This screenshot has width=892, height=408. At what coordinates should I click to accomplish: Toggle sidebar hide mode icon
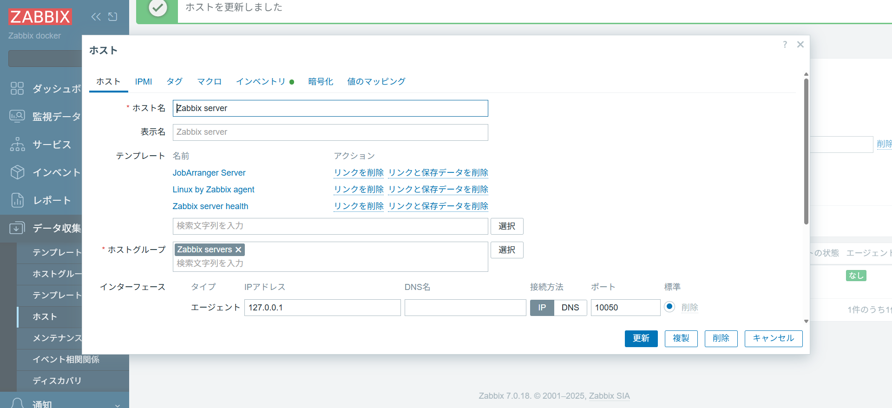click(x=112, y=17)
